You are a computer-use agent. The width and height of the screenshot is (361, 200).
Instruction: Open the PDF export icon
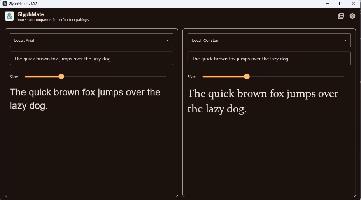[x=341, y=16]
